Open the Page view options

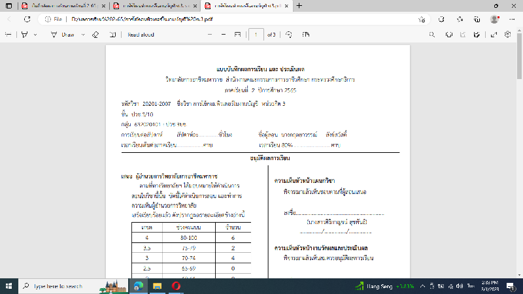306,35
